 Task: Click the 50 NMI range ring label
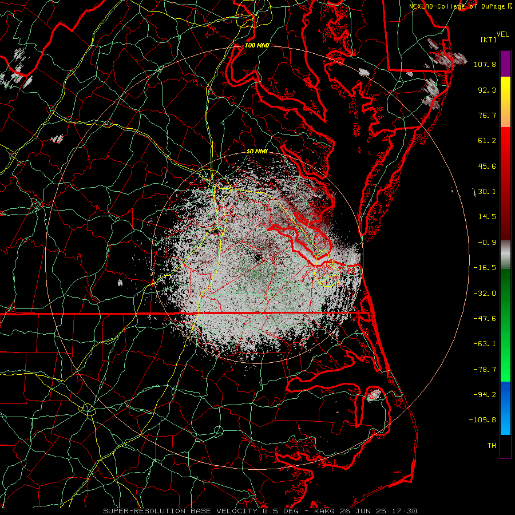coord(257,152)
